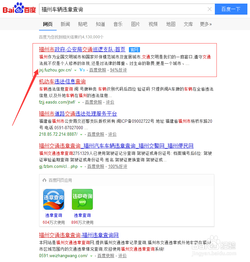Click the 896万次使用 usage text
Viewport: 250px width, 262px height.
pyautogui.click(x=82, y=222)
